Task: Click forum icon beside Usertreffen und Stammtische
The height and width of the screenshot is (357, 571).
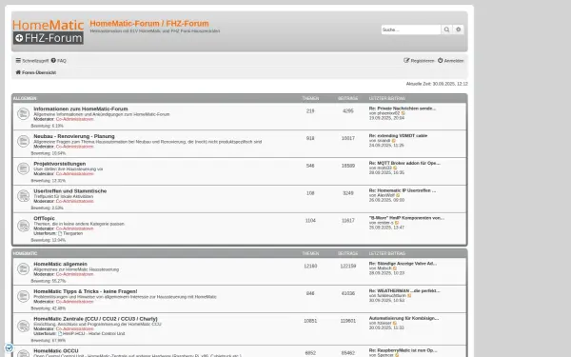Action: pyautogui.click(x=23, y=195)
